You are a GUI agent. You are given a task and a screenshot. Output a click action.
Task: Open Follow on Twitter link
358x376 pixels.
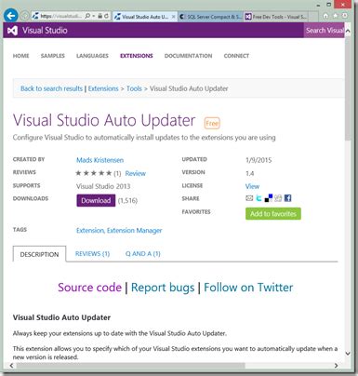[248, 288]
